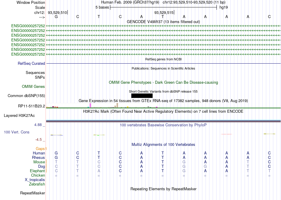
Task: Open Publications: Sequences in Scientific Articles title
Action: 163,68
